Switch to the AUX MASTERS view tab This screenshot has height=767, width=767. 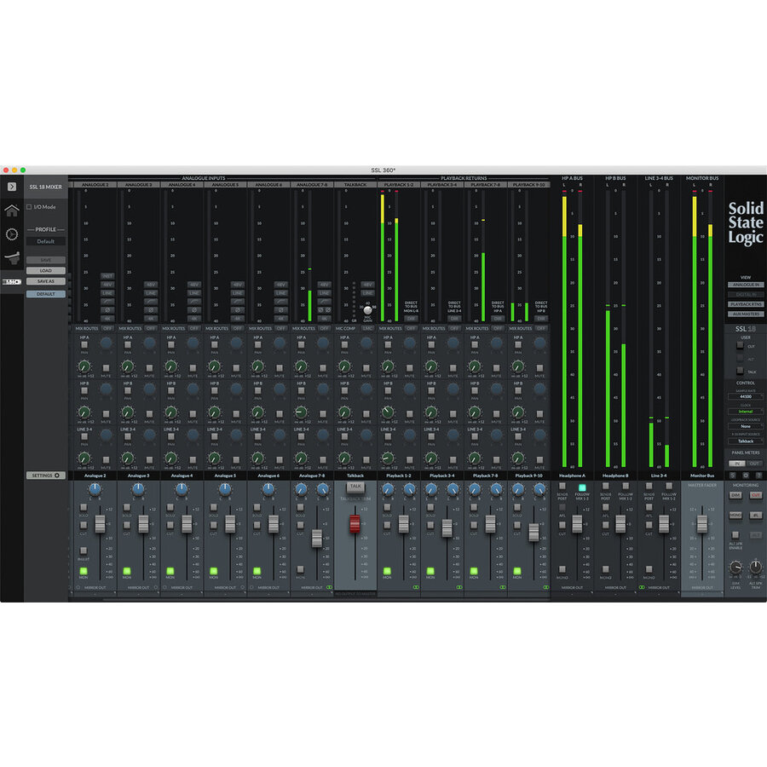pyautogui.click(x=746, y=314)
